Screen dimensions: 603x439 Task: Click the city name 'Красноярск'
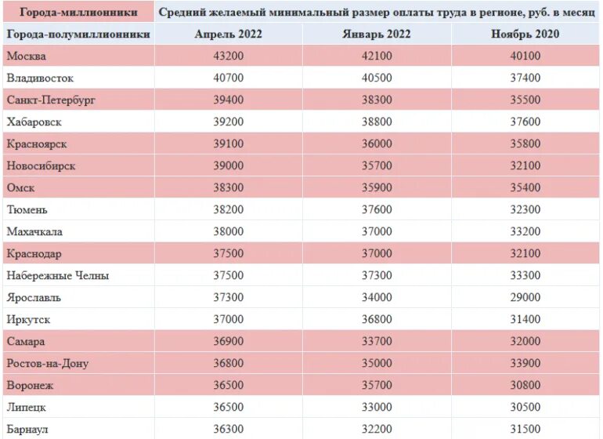(37, 143)
